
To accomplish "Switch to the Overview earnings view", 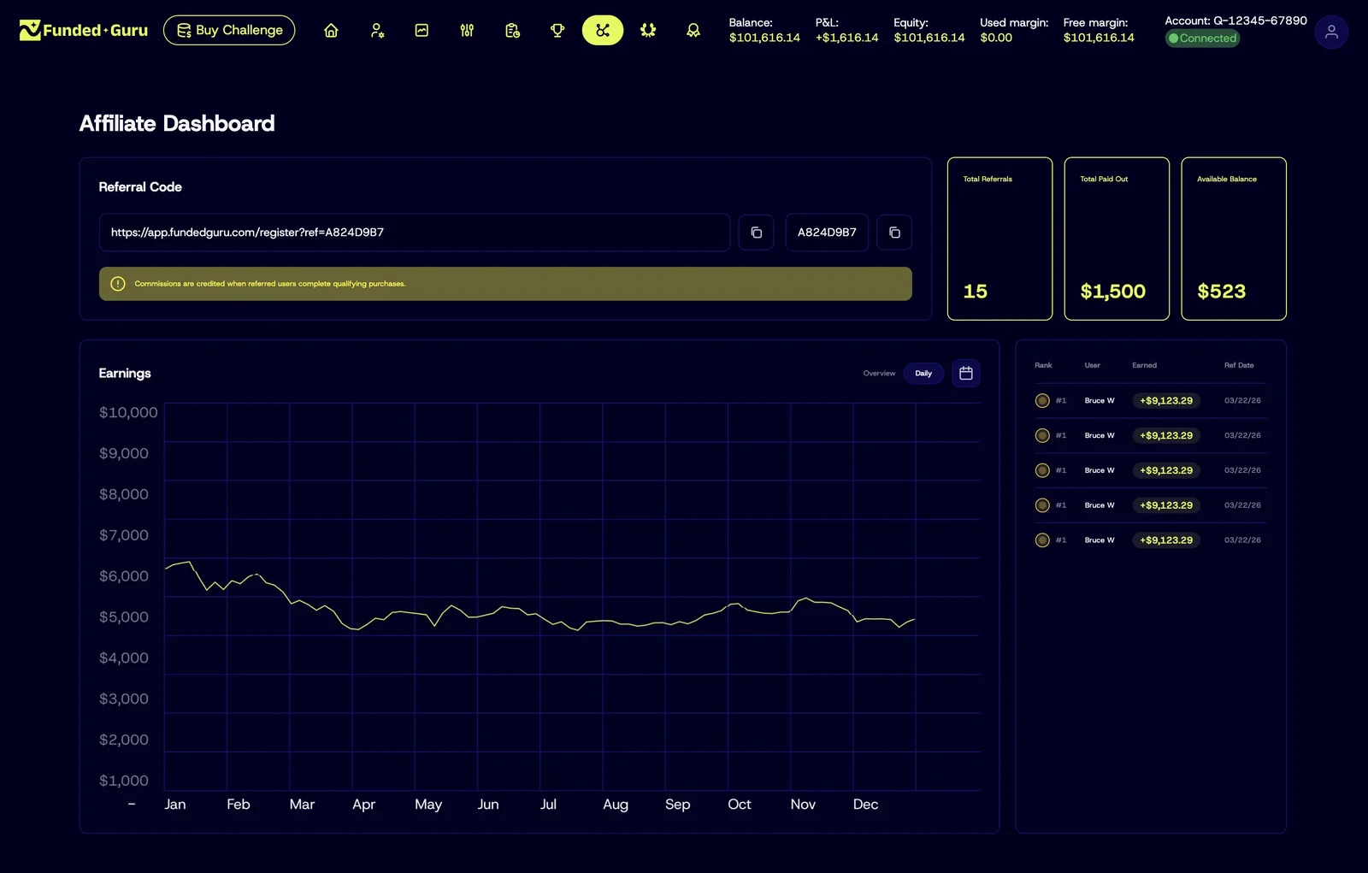I will click(878, 373).
